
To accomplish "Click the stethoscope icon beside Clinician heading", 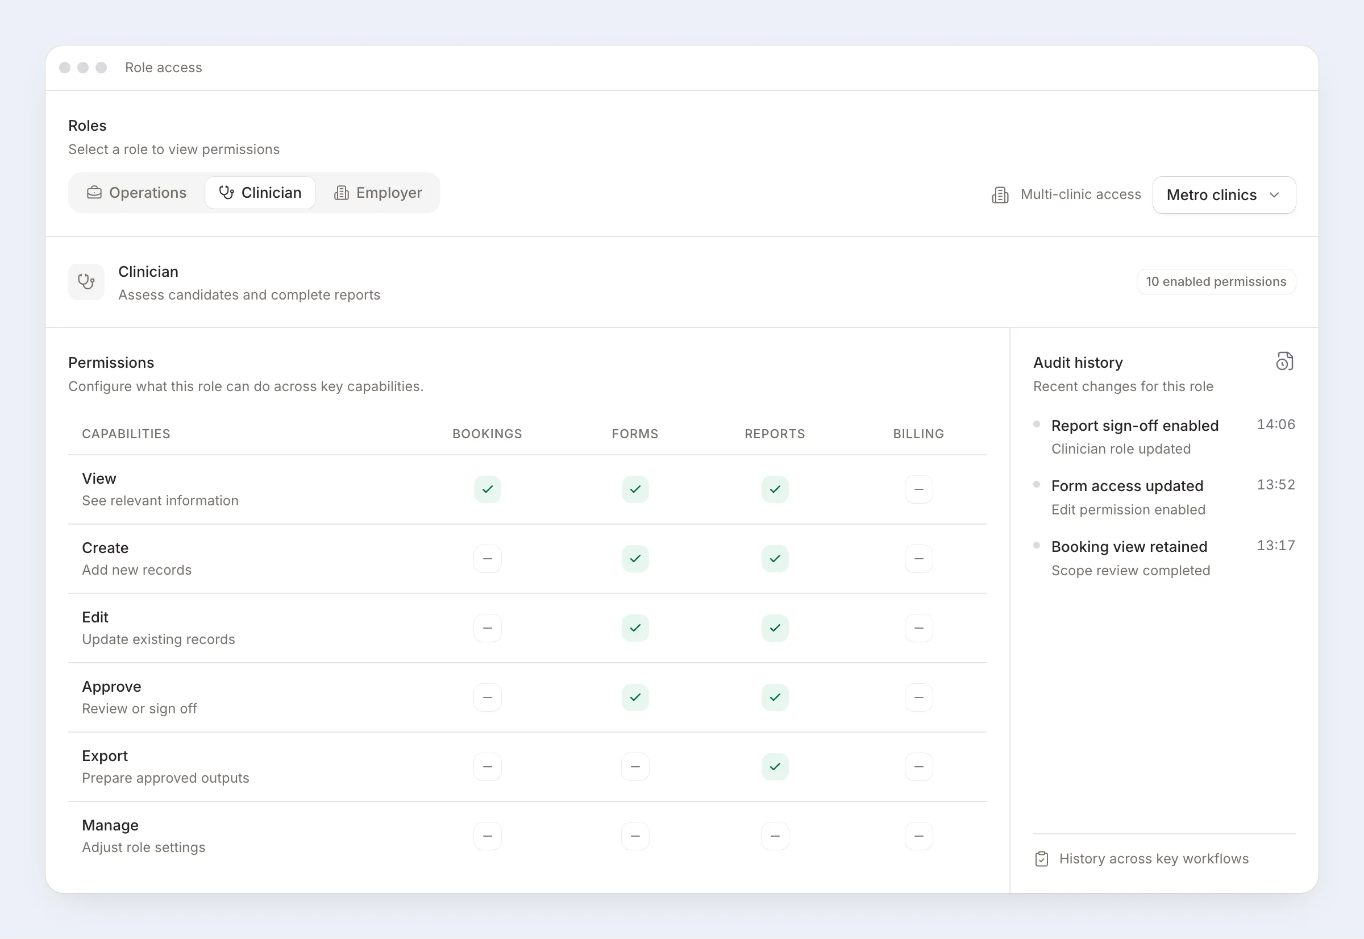I will 86,282.
